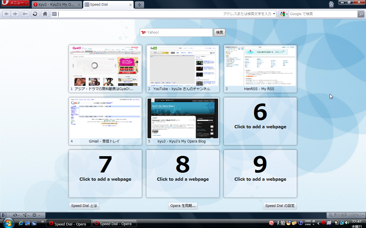
Task: Click empty Speed Dial slot 9 to add webpage
Action: click(260, 174)
